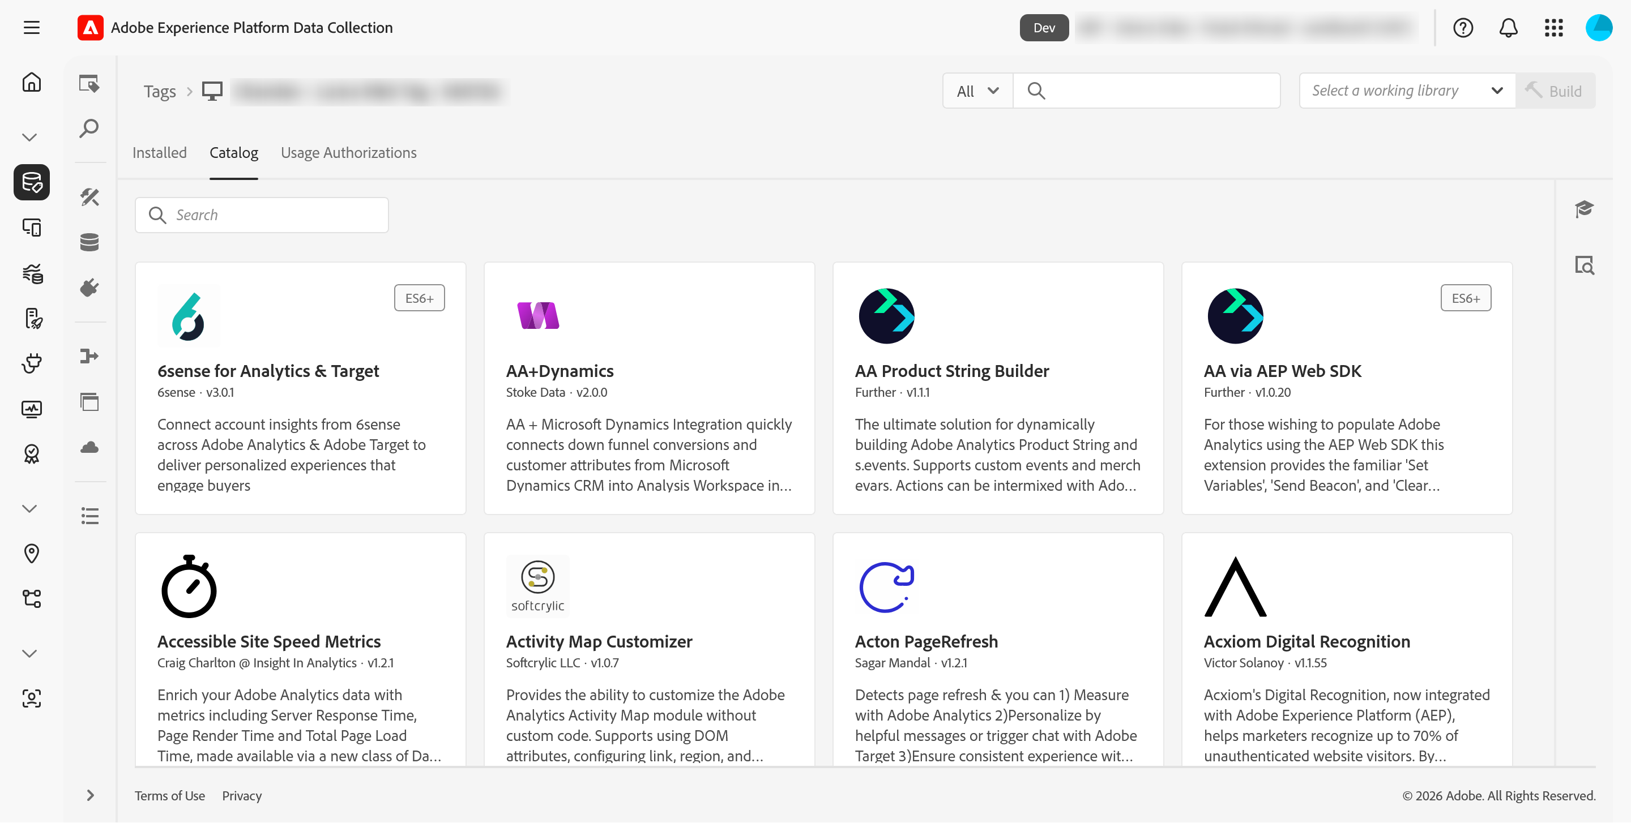Open the Select a working library dropdown
This screenshot has height=823, width=1631.
(1407, 91)
